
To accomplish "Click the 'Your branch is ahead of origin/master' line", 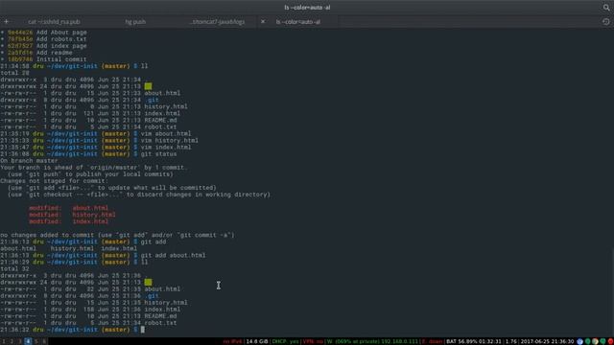I will click(94, 168).
